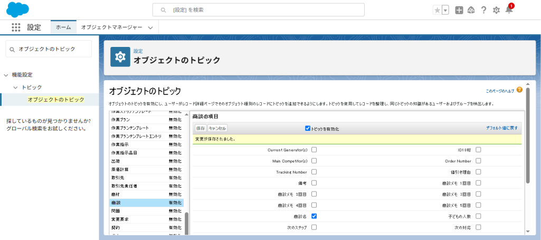Expand the オブジェクトマネージャー tab dropdown chevron
Screen dimensions: 541x240
150,28
